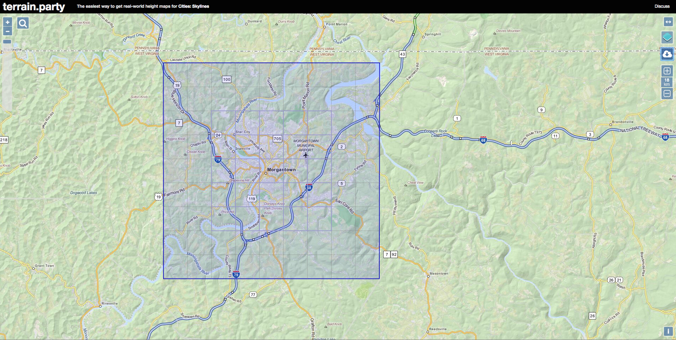Screen dimensions: 676x340
Task: Open the location search magnifier
Action: 23,23
